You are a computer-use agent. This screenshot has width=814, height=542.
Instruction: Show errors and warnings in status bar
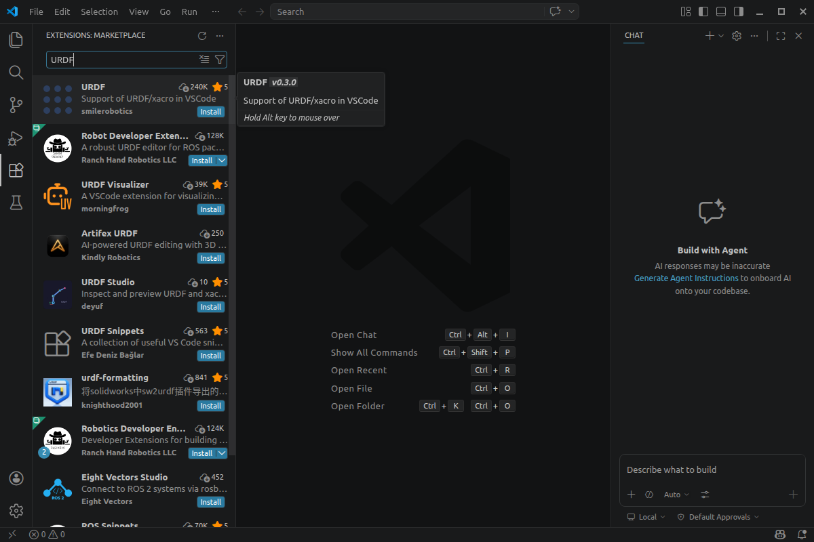[x=47, y=535]
